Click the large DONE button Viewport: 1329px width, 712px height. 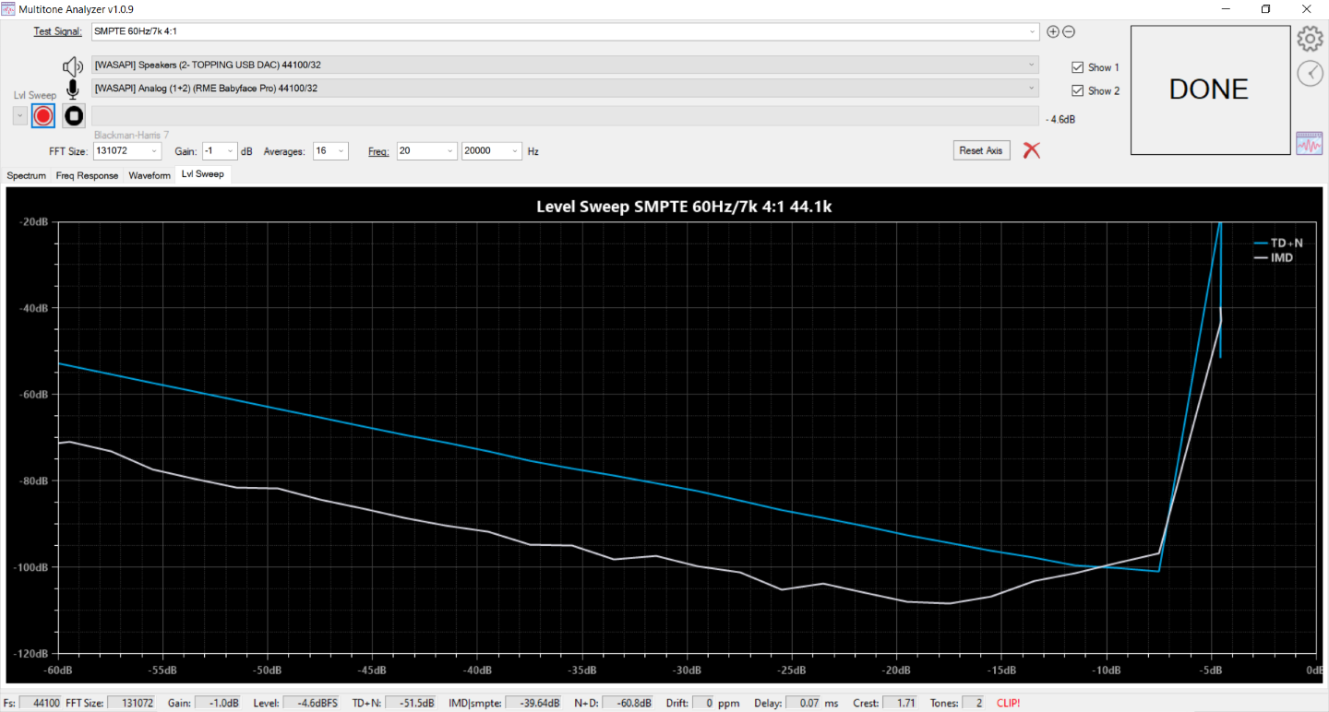[1210, 89]
